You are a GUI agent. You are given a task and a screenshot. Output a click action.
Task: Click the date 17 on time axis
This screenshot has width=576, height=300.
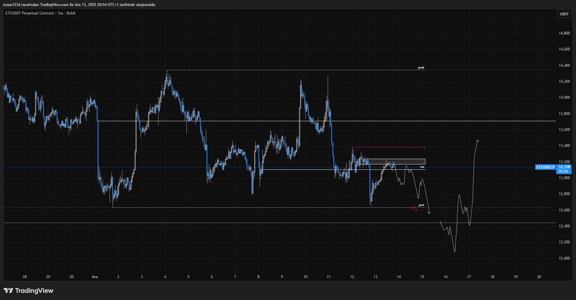[469, 277]
